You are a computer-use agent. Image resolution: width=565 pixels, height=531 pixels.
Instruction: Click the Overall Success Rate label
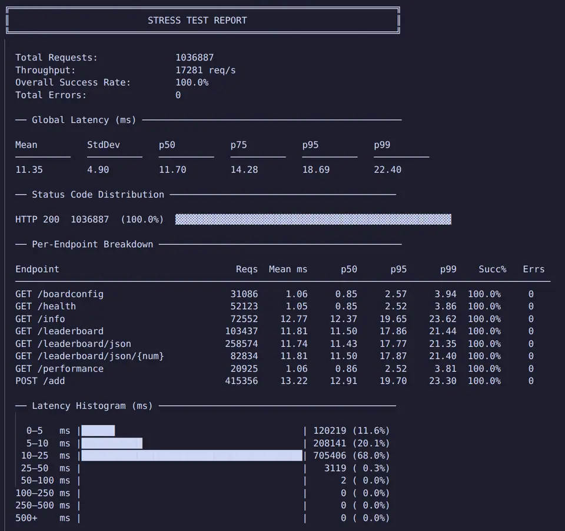[73, 82]
